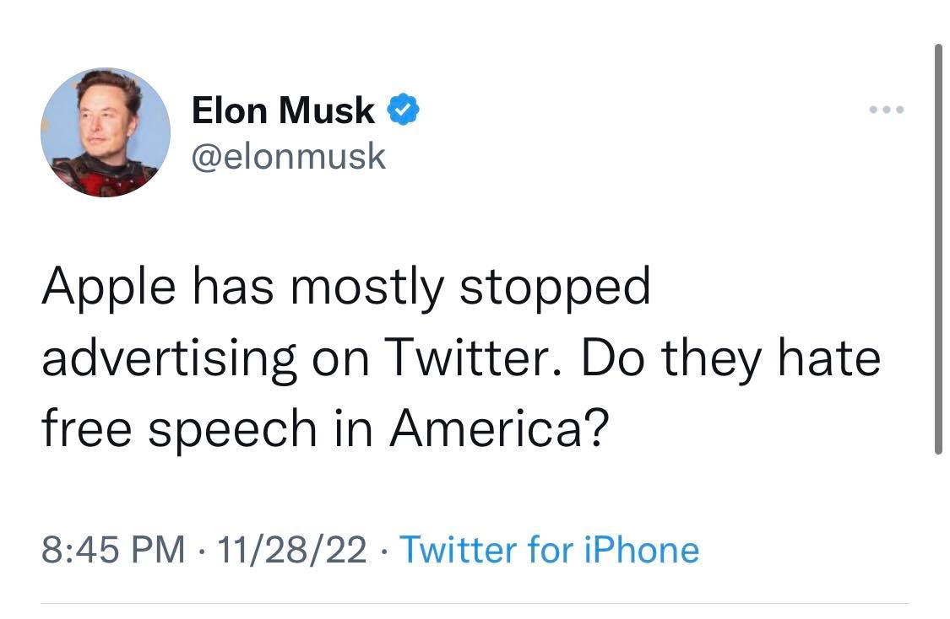Click the "Twitter for iPhone" source link
This screenshot has width=950, height=619.
click(x=549, y=550)
